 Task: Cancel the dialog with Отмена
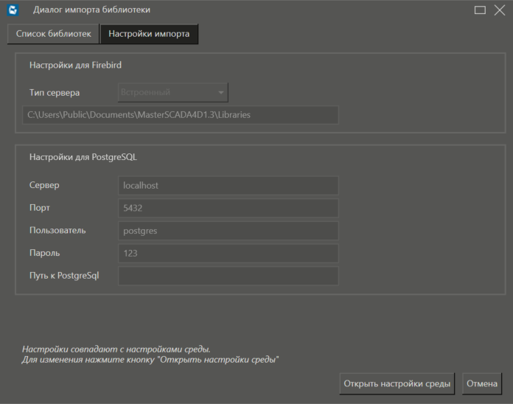[x=482, y=383]
